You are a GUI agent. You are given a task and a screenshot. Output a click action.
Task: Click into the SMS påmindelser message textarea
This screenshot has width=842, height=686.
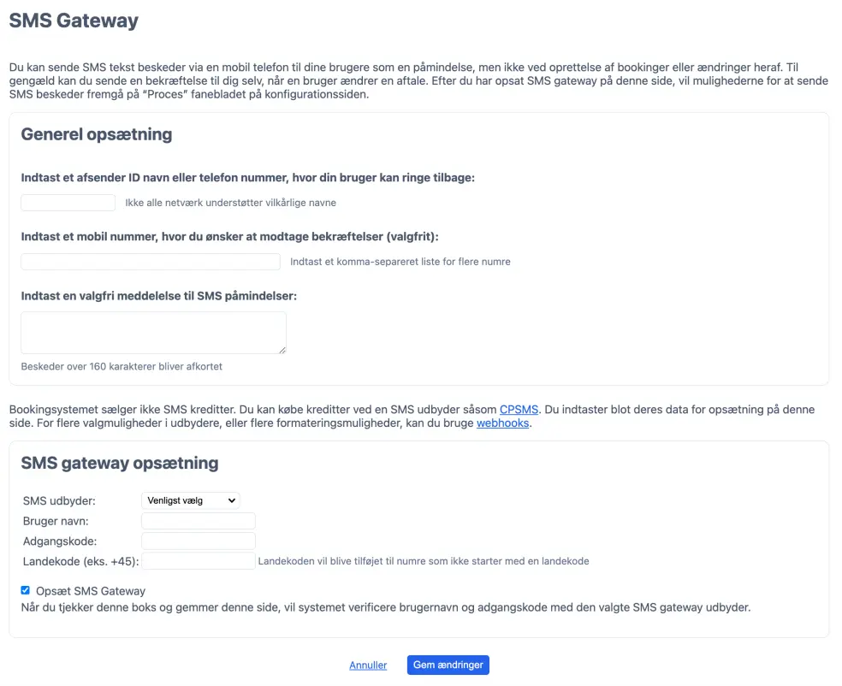pos(153,333)
